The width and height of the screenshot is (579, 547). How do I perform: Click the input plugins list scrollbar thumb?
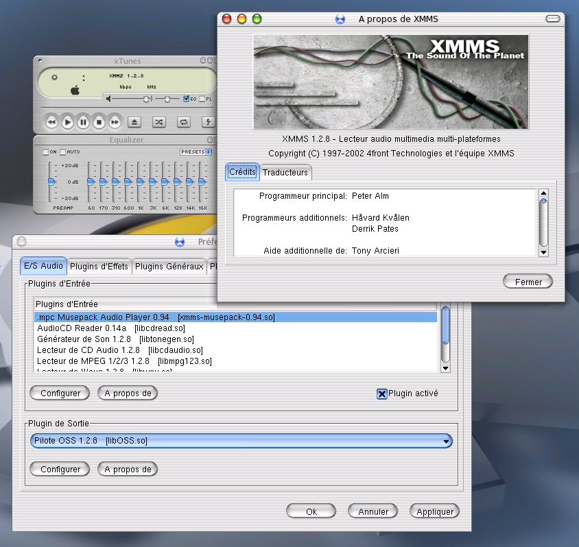click(446, 325)
